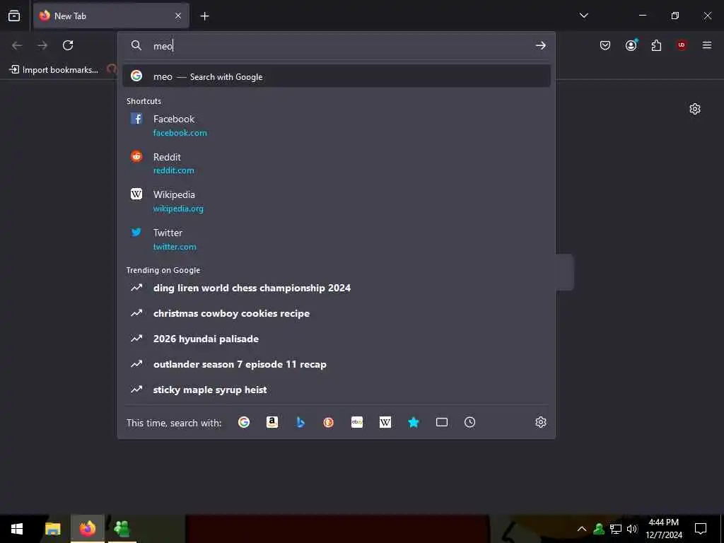Close the New Tab tab
The height and width of the screenshot is (543, 724).
point(178,16)
